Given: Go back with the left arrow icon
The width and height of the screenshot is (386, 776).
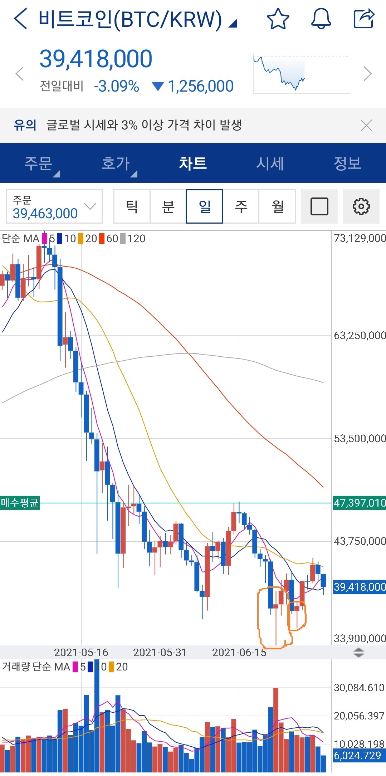Looking at the screenshot, I should 20,19.
